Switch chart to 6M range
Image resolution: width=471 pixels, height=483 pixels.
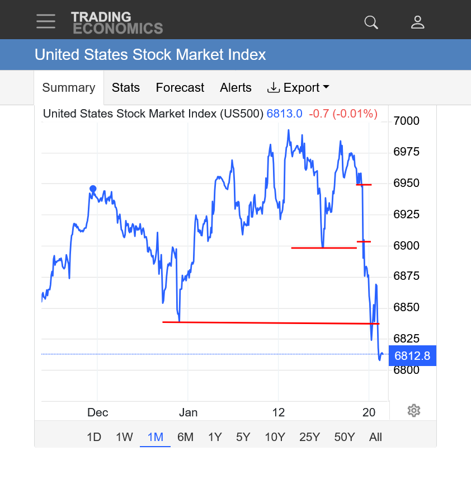(185, 437)
